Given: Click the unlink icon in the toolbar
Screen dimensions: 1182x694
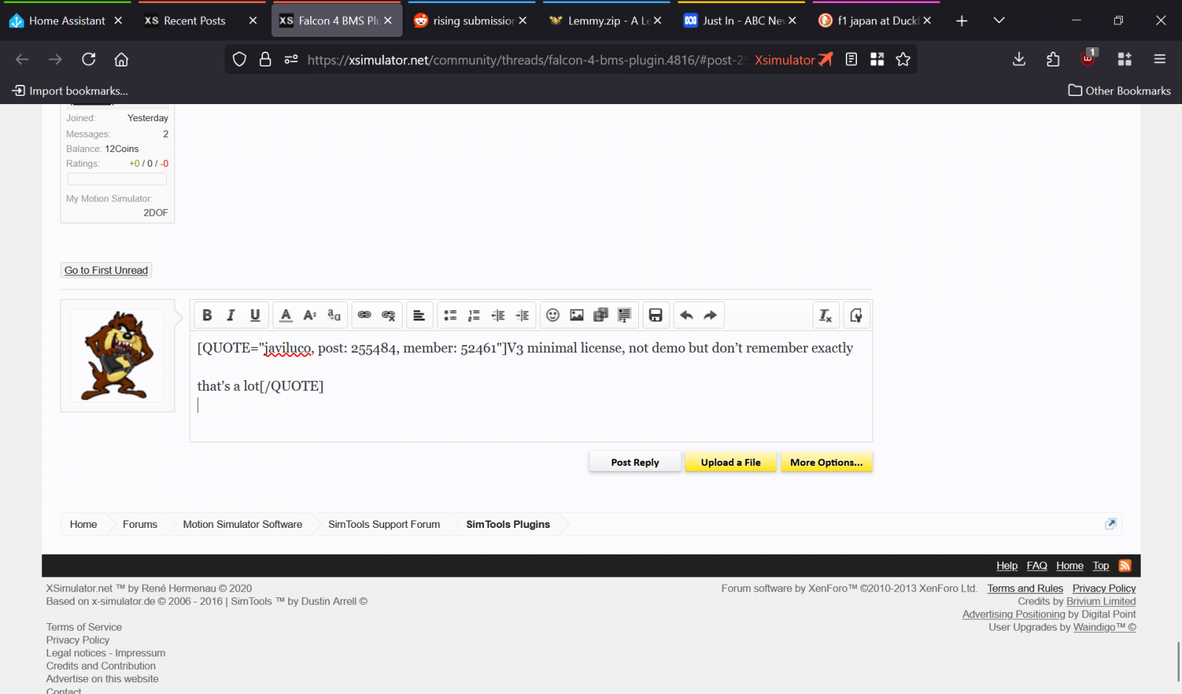Looking at the screenshot, I should click(x=389, y=315).
